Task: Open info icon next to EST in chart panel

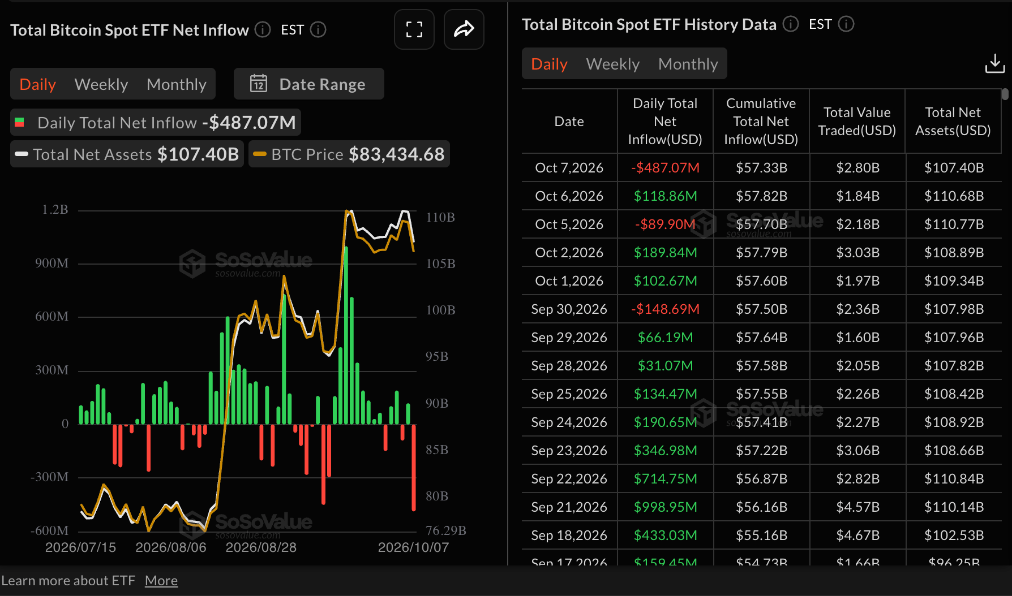Action: pyautogui.click(x=318, y=29)
